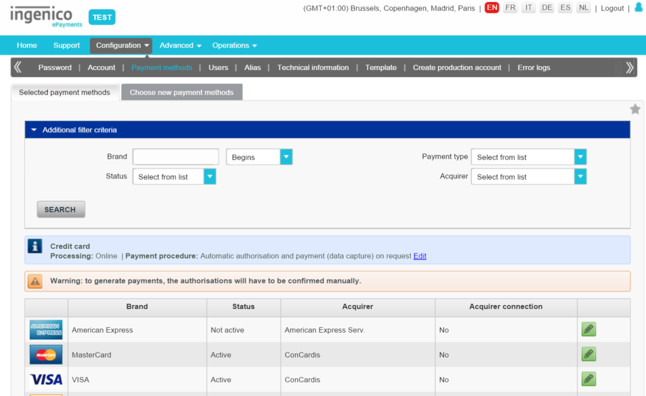Viewport: 646px width, 396px height.
Task: Click the American Express card logo
Action: [46, 330]
